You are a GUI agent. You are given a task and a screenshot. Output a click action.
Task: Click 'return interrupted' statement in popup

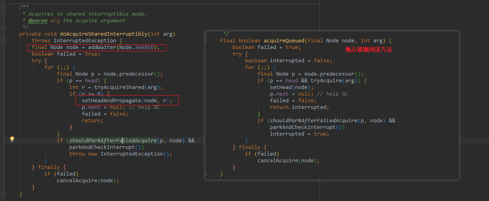click(299, 107)
